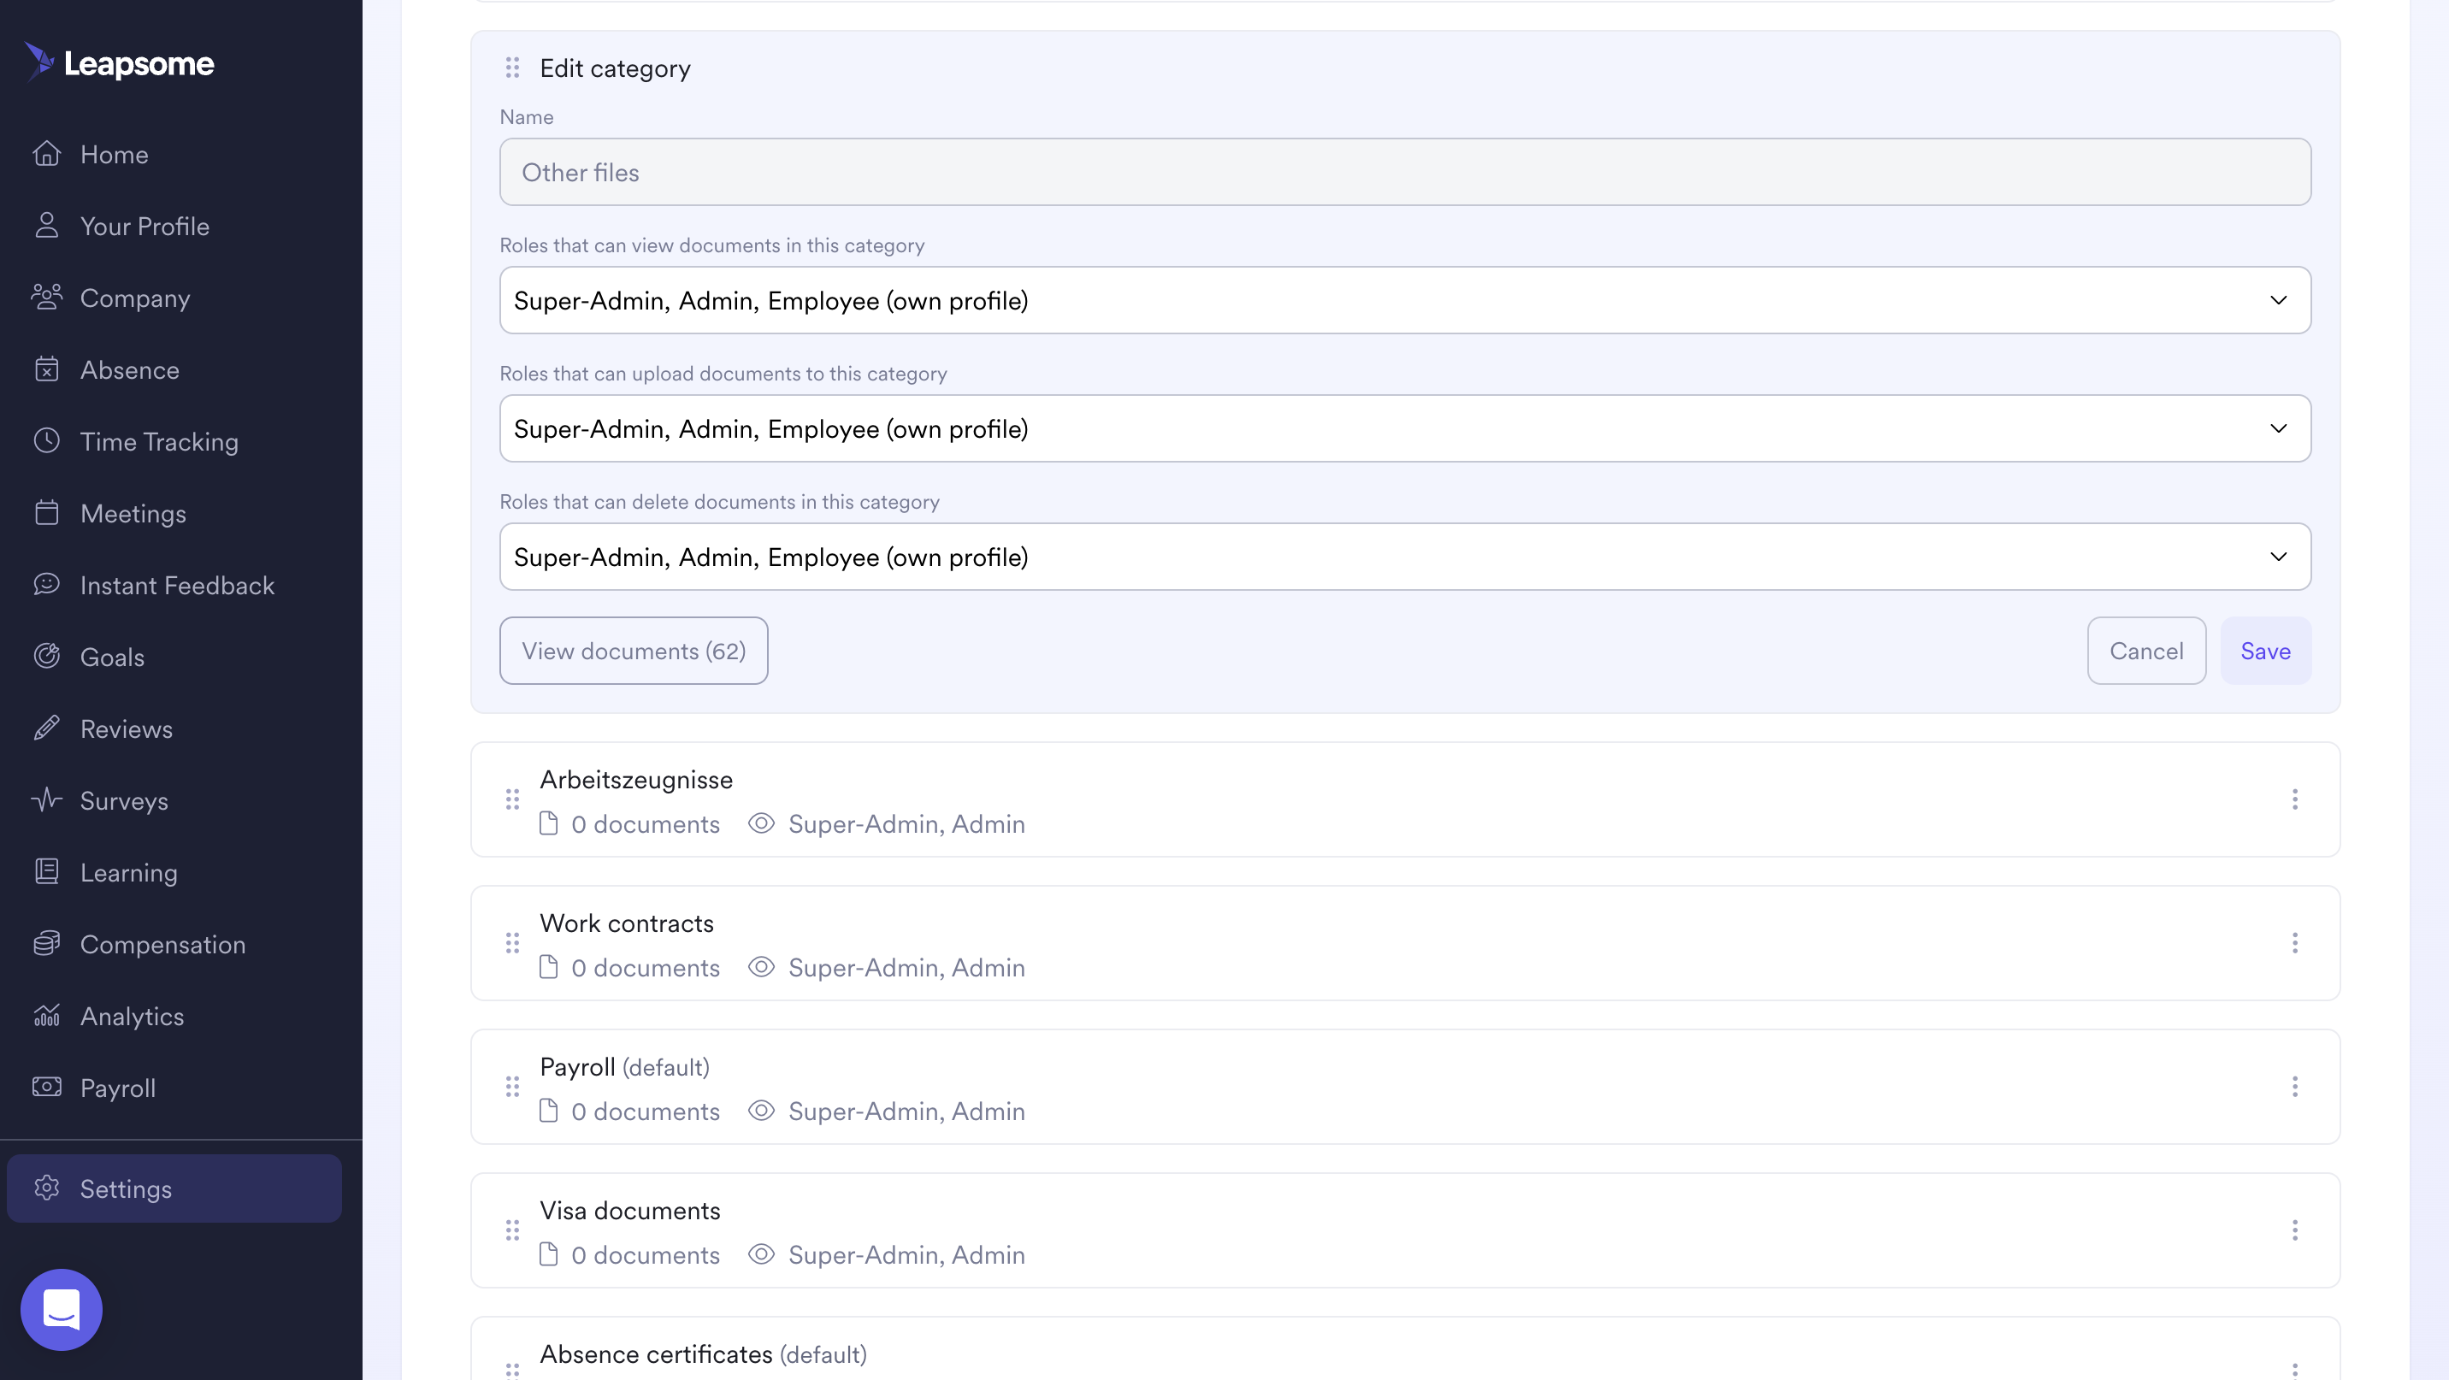Screen dimensions: 2449x1380
Task: Open the delete documents roles dropdown
Action: (1405, 557)
